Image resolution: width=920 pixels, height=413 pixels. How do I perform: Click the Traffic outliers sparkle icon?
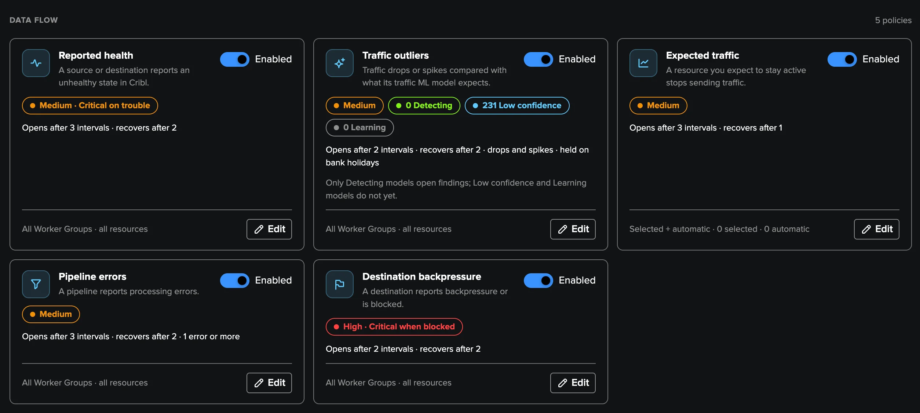(340, 63)
